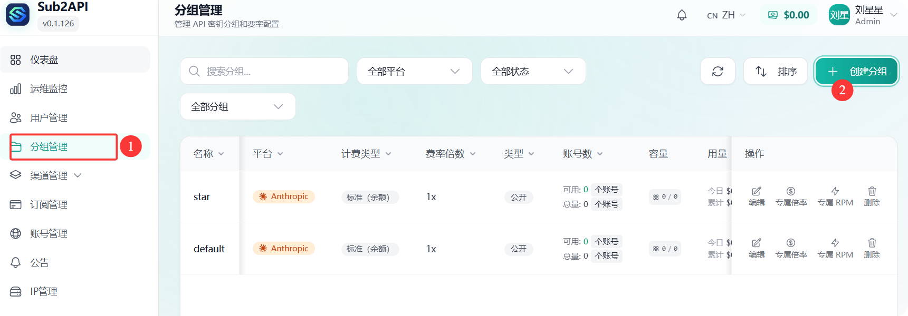
Task: Open the notifications bell
Action: tap(682, 15)
